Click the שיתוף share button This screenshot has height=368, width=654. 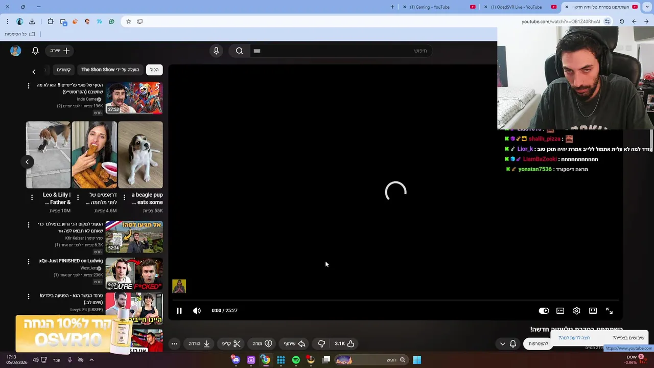click(x=295, y=344)
